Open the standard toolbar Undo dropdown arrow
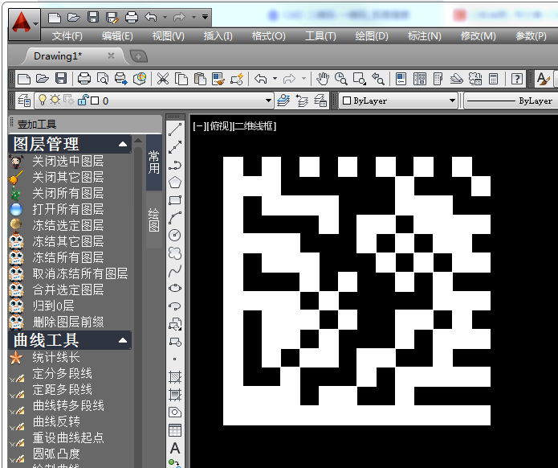The image size is (558, 468). (275, 79)
